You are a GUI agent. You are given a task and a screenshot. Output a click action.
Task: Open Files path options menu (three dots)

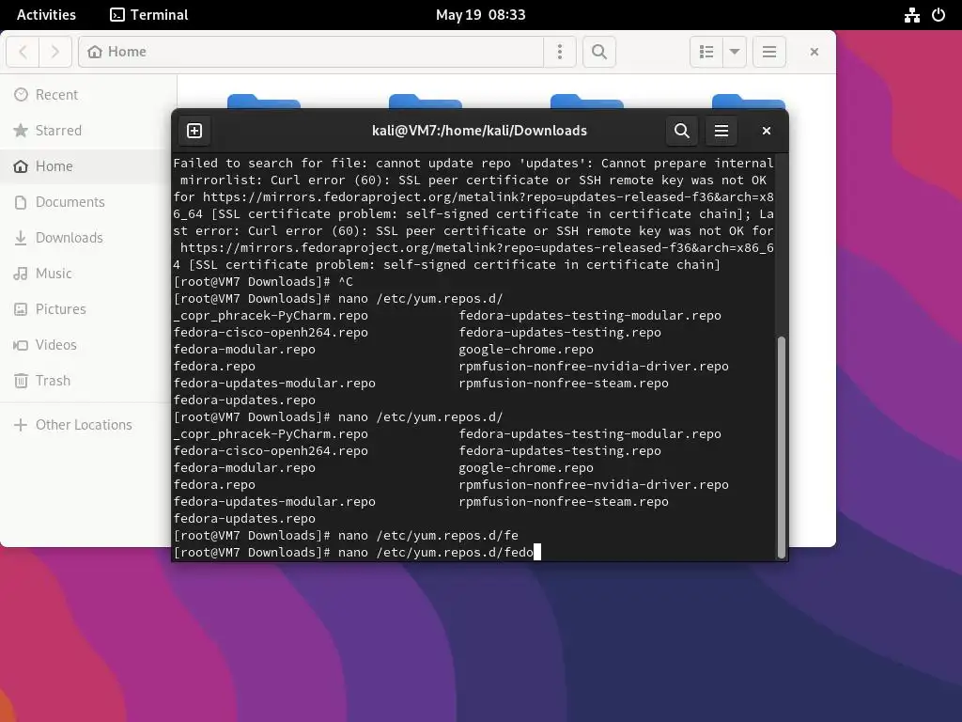(x=560, y=52)
